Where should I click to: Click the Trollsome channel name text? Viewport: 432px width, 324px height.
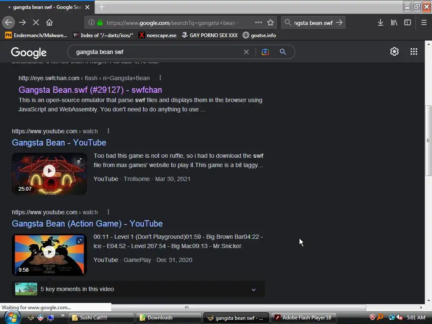137,179
